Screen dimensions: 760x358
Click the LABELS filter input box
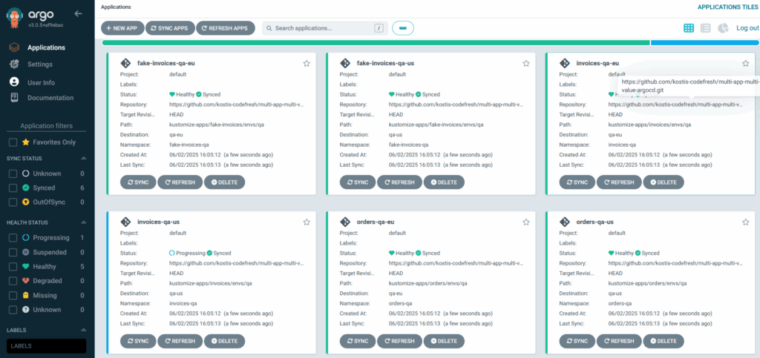click(46, 346)
